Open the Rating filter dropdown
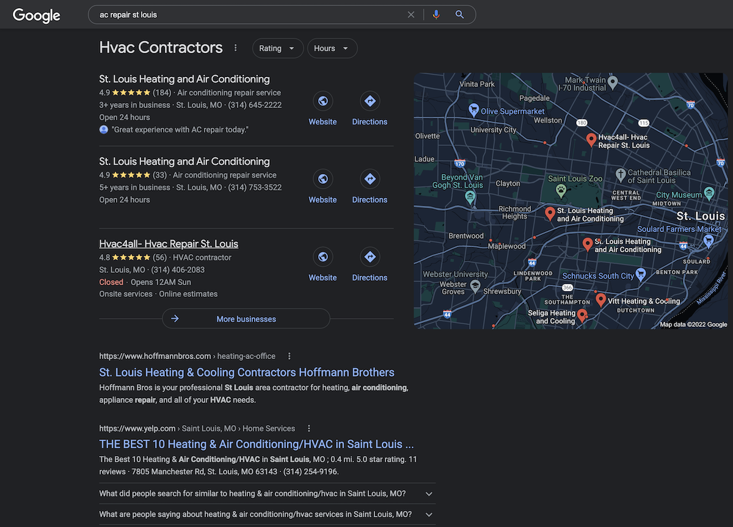This screenshot has height=527, width=733. [x=277, y=48]
